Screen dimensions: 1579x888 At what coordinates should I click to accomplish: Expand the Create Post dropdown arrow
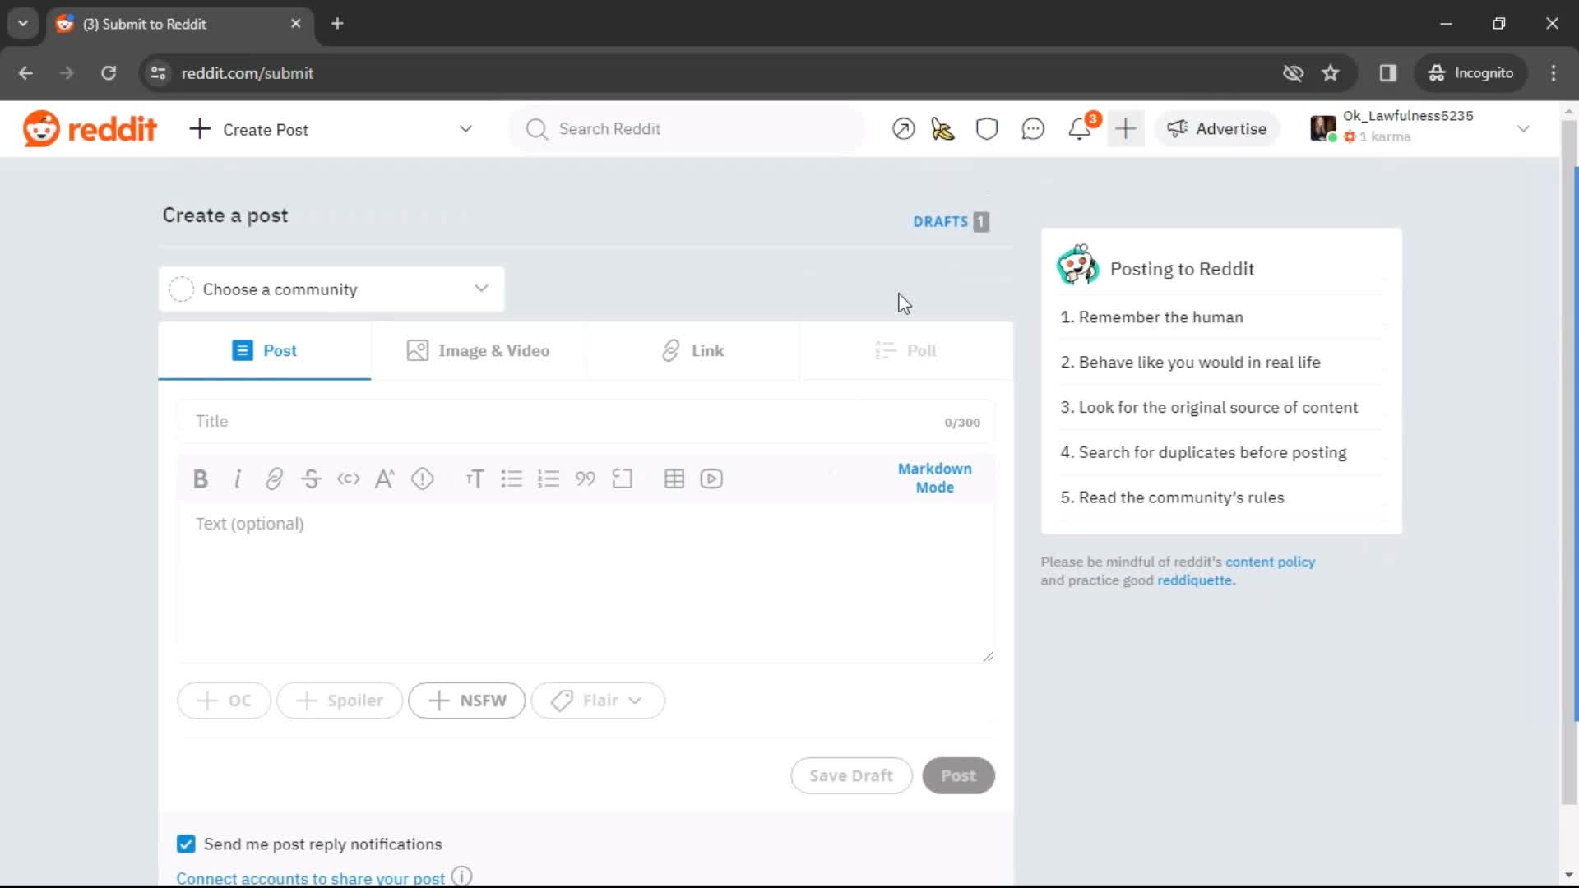[x=466, y=129]
